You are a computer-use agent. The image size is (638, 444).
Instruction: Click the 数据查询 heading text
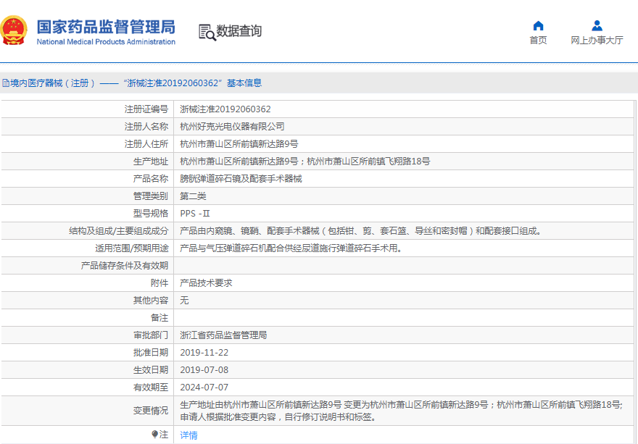tap(239, 32)
